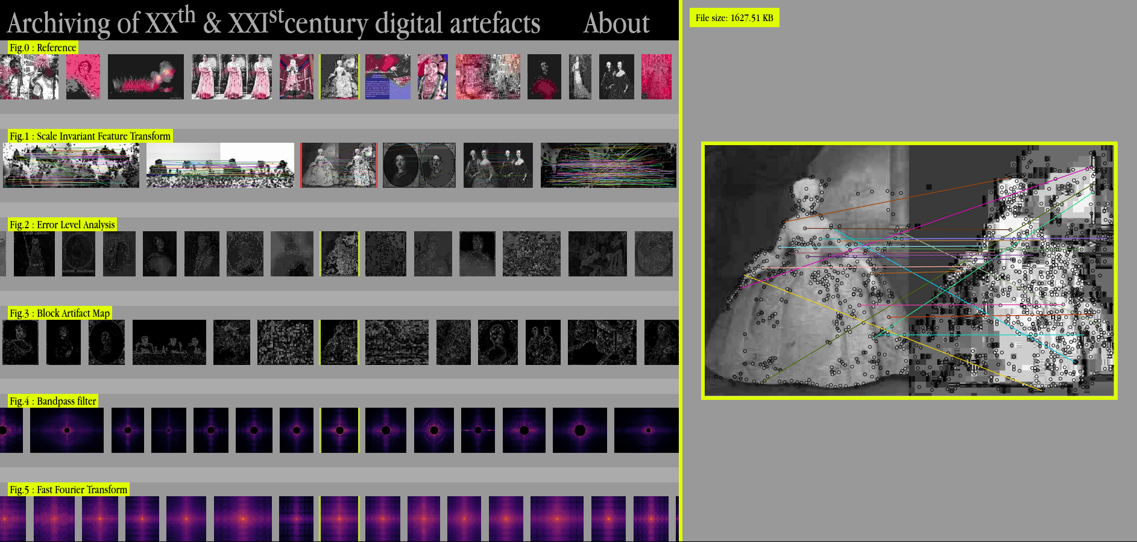
Task: Open dark Reference thumbnail showing two figures
Action: click(x=617, y=76)
